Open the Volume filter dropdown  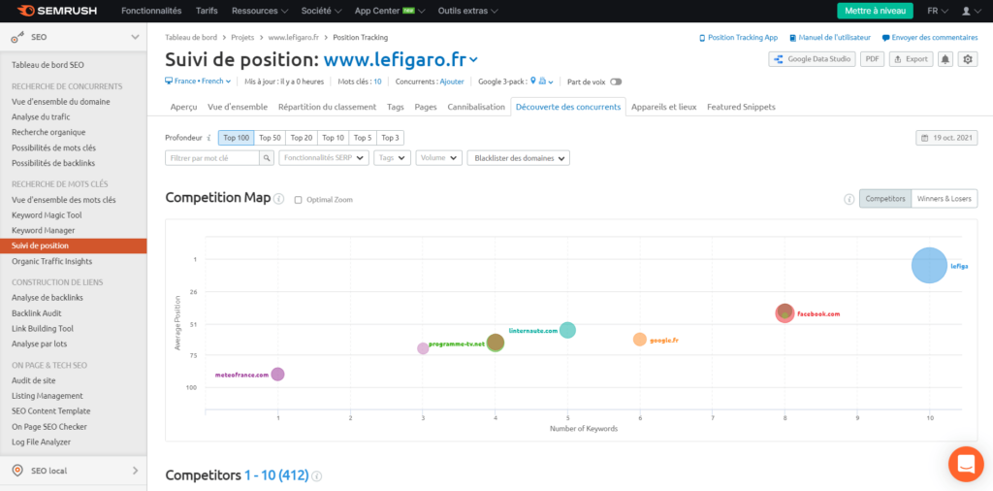click(439, 158)
